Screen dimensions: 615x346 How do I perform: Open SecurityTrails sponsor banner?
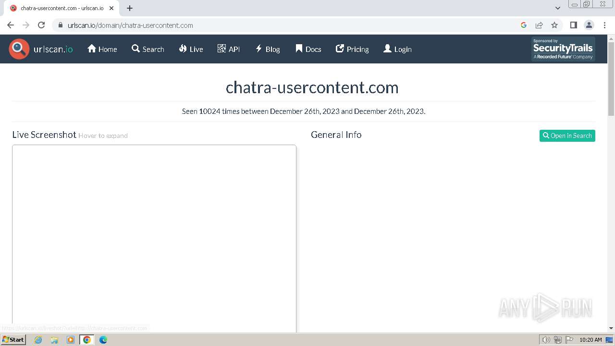tap(563, 49)
